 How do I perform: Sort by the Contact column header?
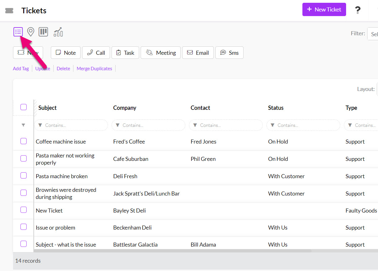200,108
